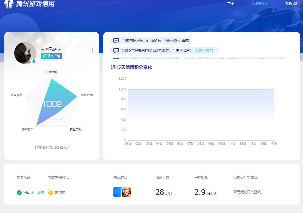This screenshot has width=303, height=213.
Task: Open the 查看 link next to 已认证
Action: click(41, 192)
